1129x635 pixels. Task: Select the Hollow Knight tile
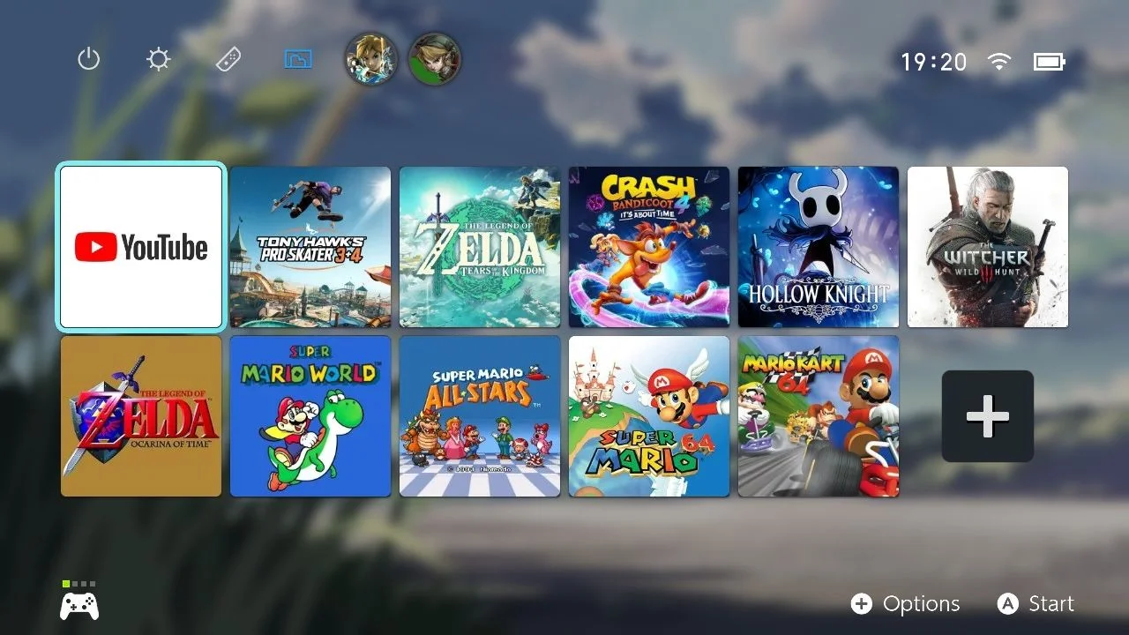[819, 247]
